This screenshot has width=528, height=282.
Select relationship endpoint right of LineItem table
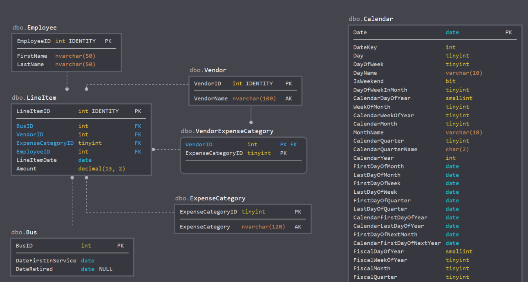click(x=154, y=150)
